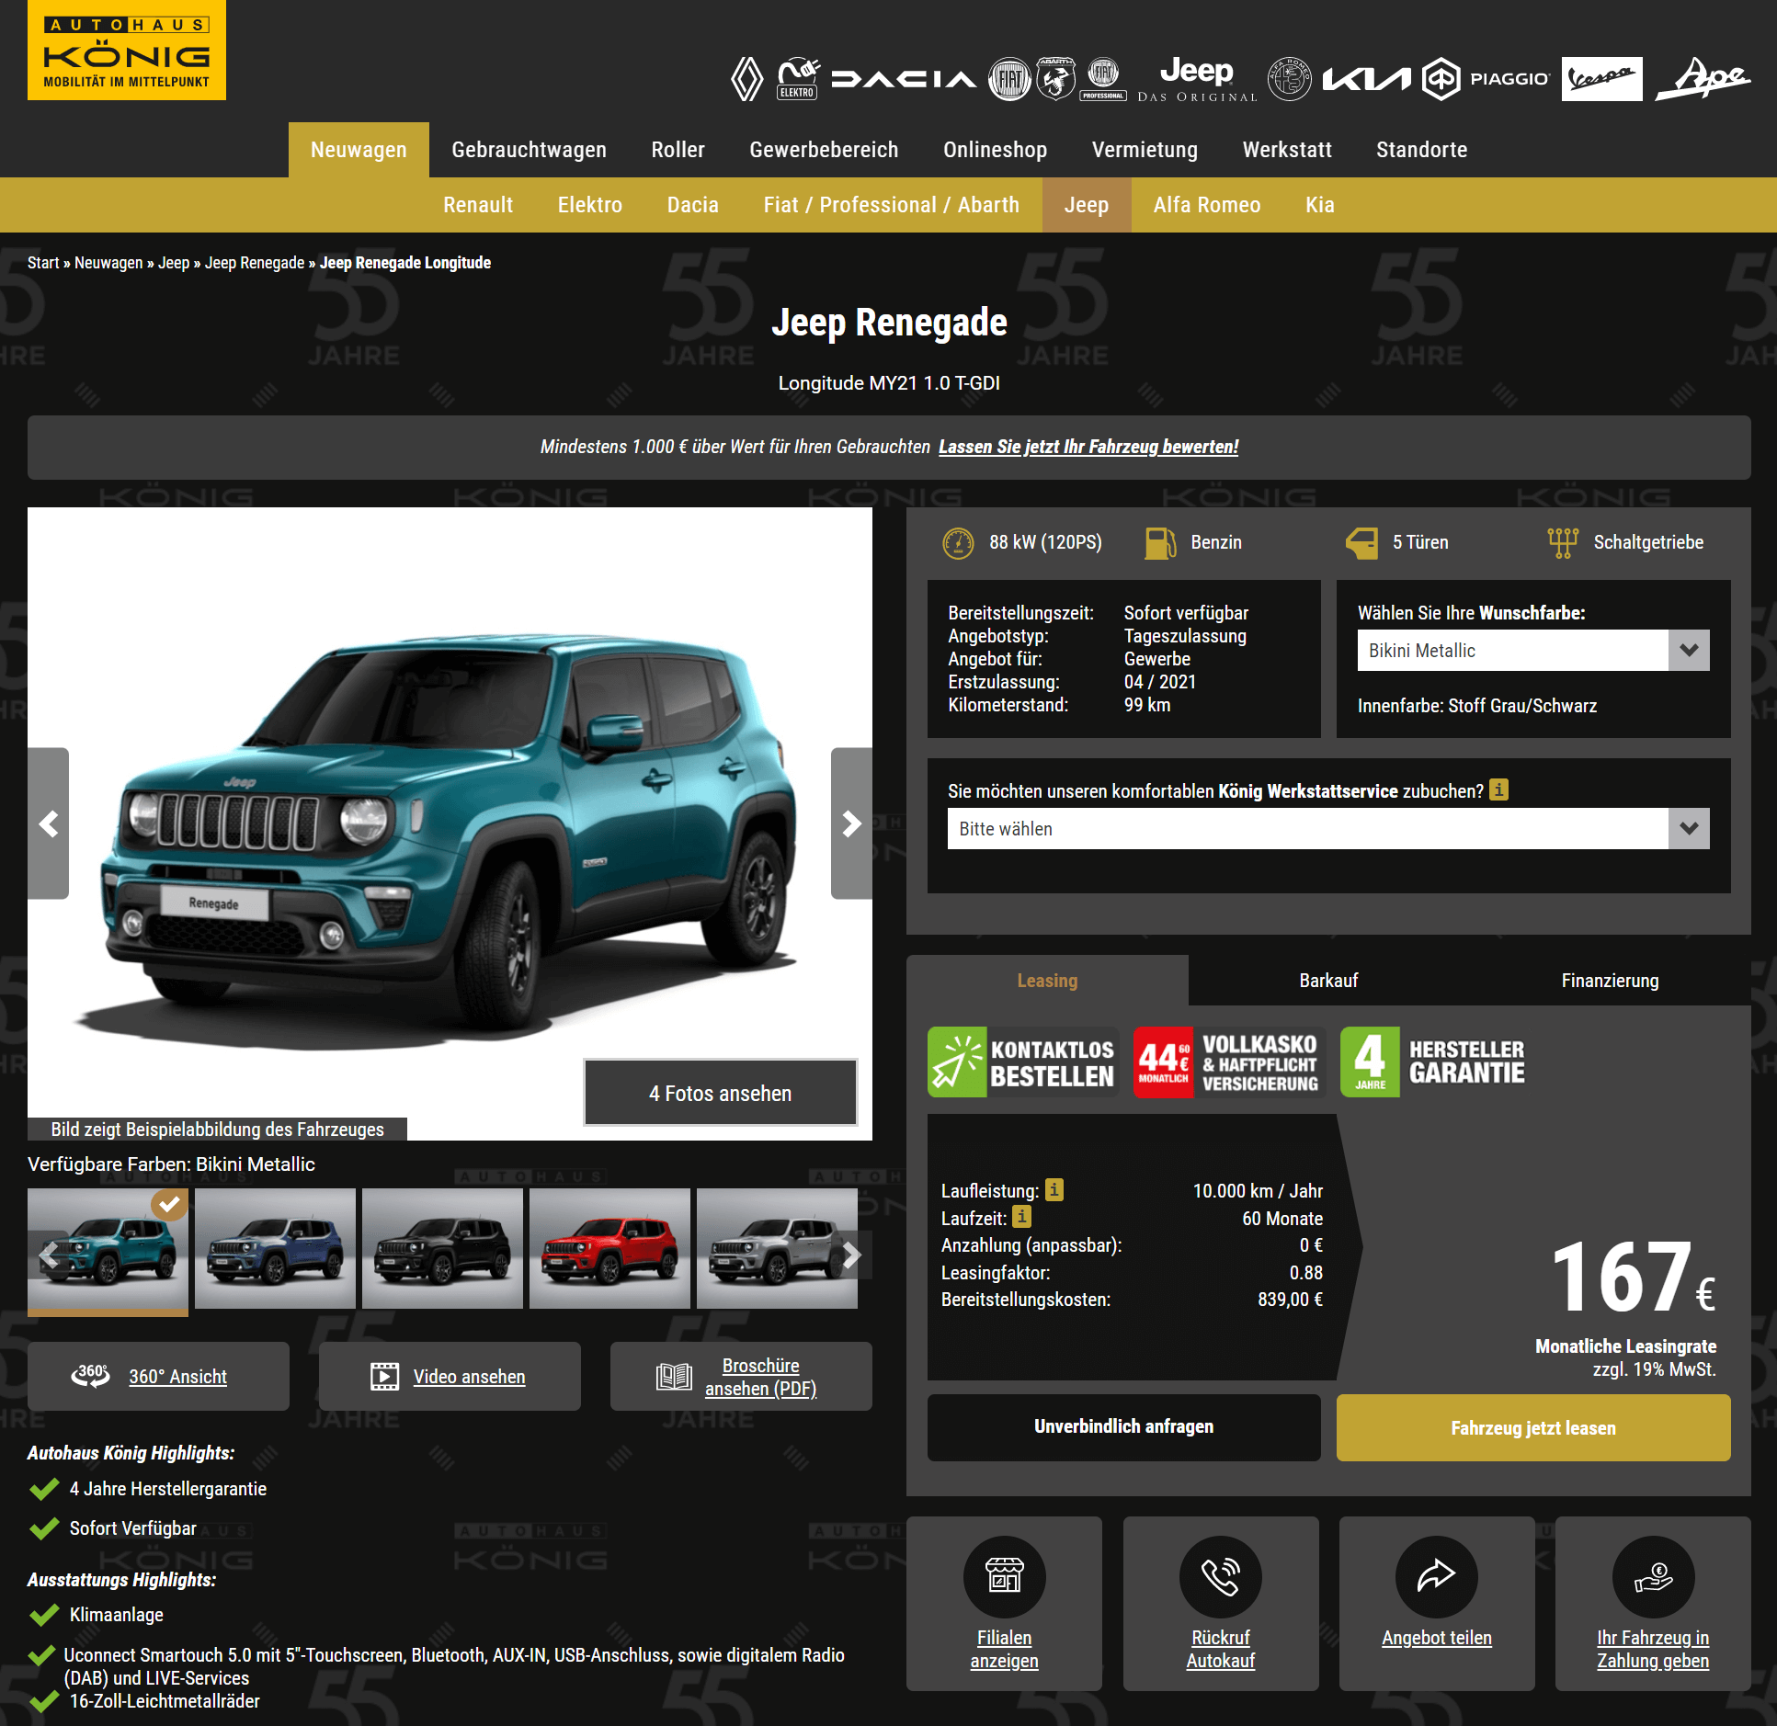Switch to the Barkauf tab

pos(1328,981)
